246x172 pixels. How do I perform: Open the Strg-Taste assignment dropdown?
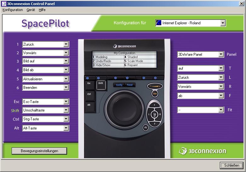click(66, 119)
